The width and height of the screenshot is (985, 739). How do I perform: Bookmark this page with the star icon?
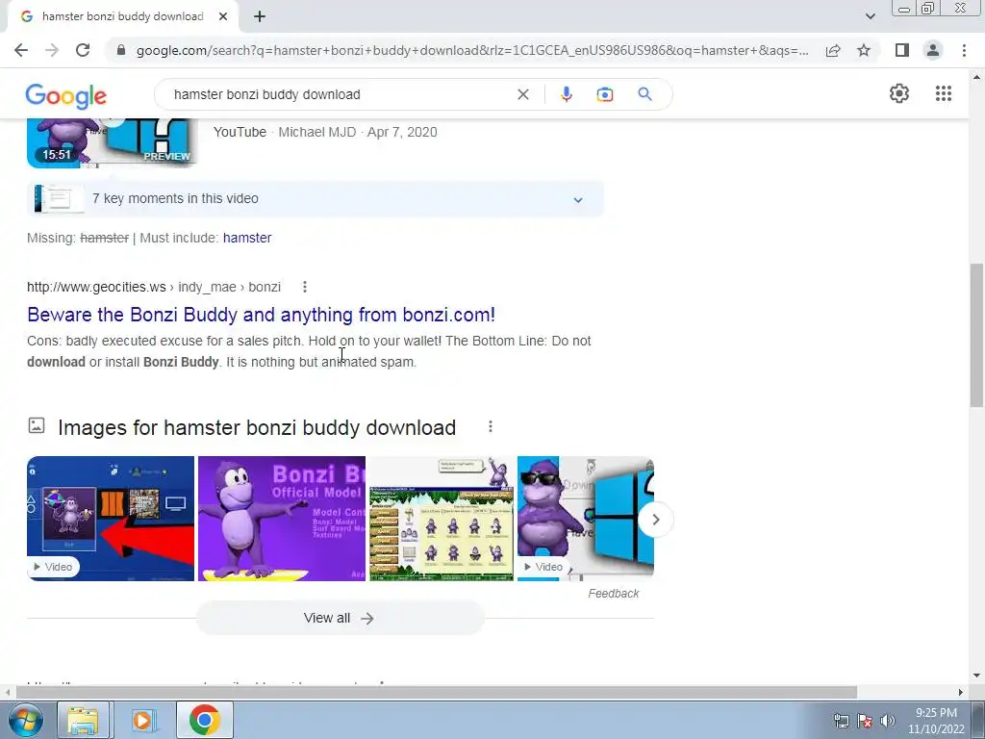tap(864, 50)
